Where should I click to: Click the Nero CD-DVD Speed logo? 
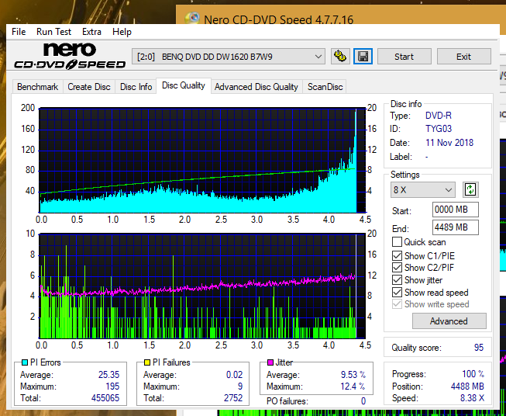click(x=70, y=56)
